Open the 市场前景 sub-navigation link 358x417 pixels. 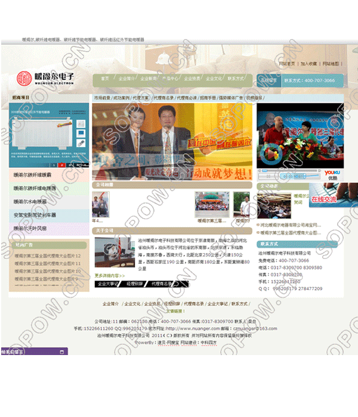pos(102,98)
